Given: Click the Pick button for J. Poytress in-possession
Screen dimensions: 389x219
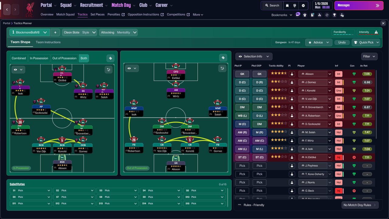Looking at the screenshot, I should 242,166.
